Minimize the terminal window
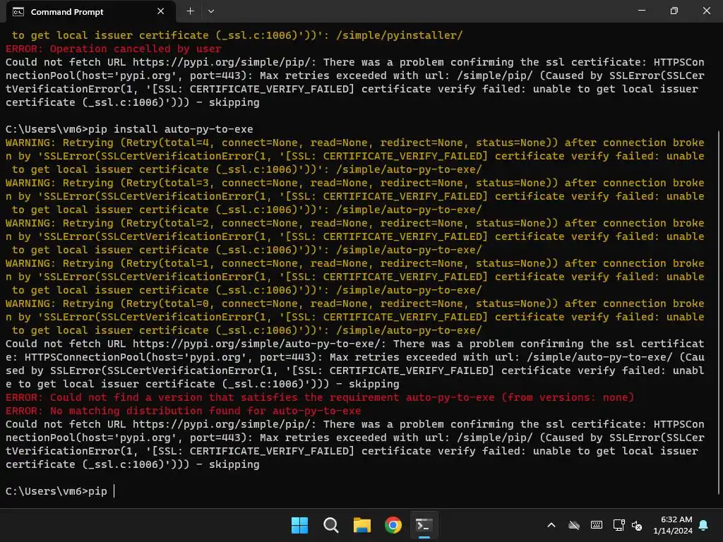This screenshot has width=723, height=542. pyautogui.click(x=641, y=11)
